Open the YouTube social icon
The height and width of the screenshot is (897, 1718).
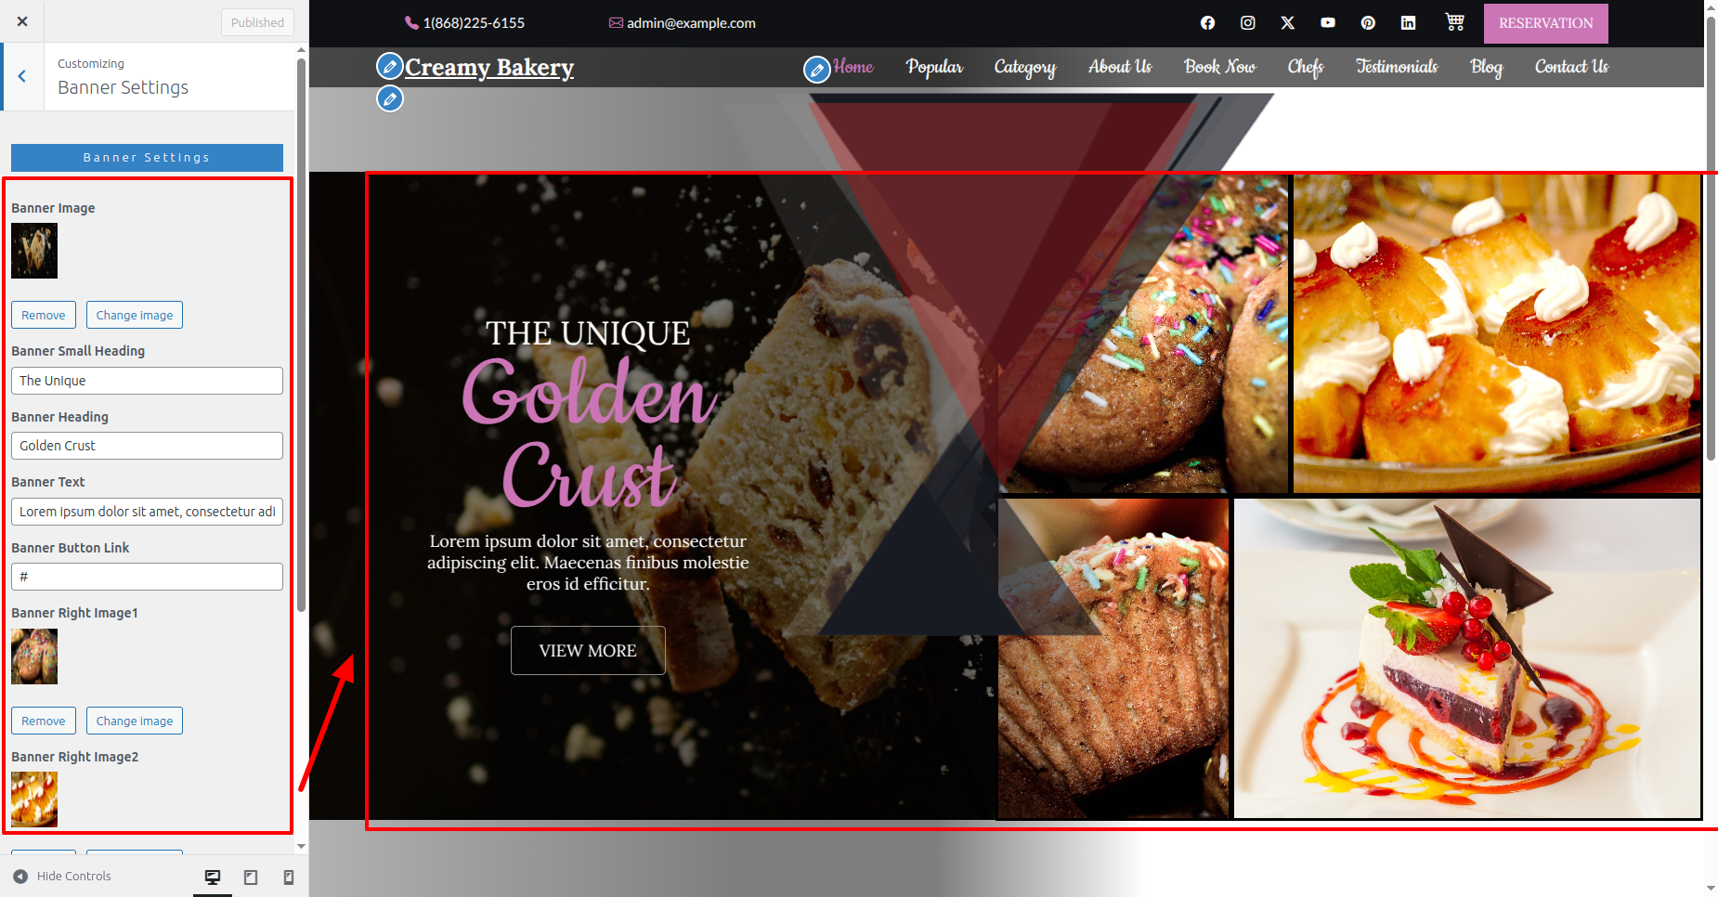[x=1328, y=23]
